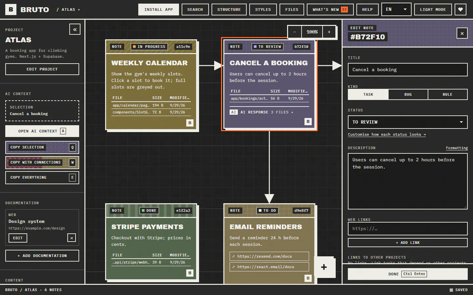The height and width of the screenshot is (295, 473).
Task: Remove the Design system documentation entry
Action: coord(72,238)
